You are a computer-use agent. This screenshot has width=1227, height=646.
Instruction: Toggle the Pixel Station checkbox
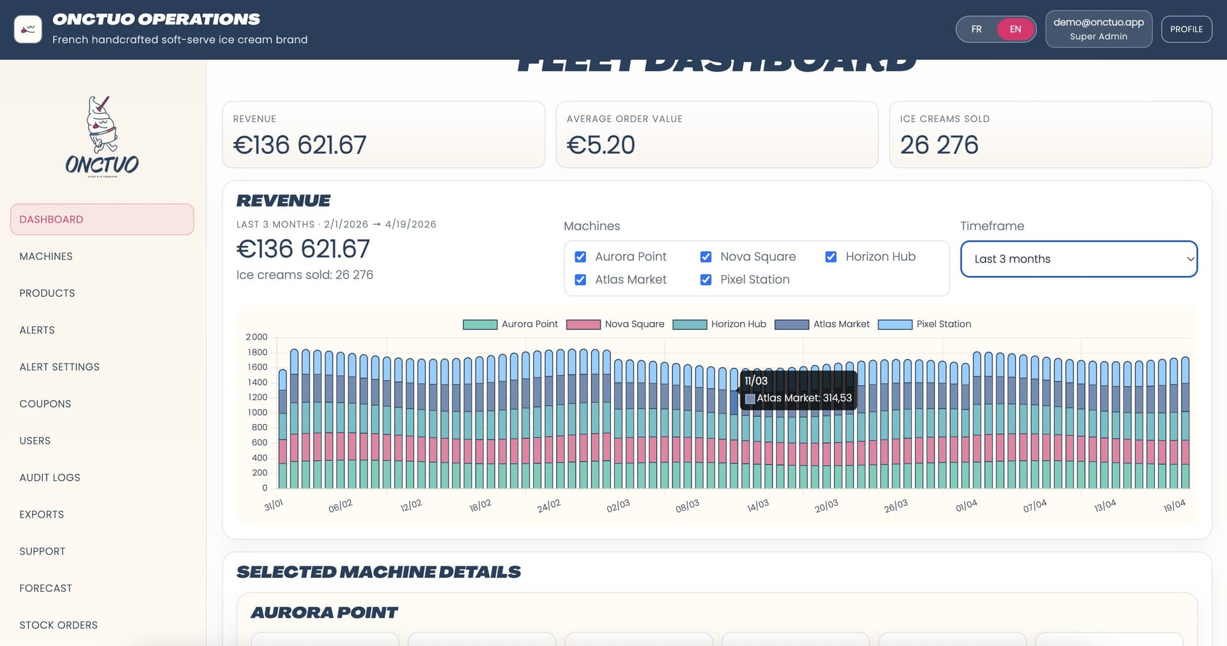[x=706, y=280]
